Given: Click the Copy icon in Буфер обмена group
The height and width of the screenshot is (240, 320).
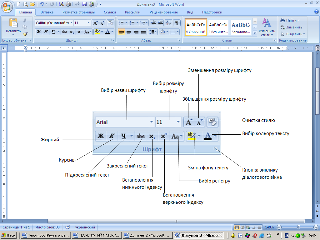Looking at the screenshot, I should [25, 27].
